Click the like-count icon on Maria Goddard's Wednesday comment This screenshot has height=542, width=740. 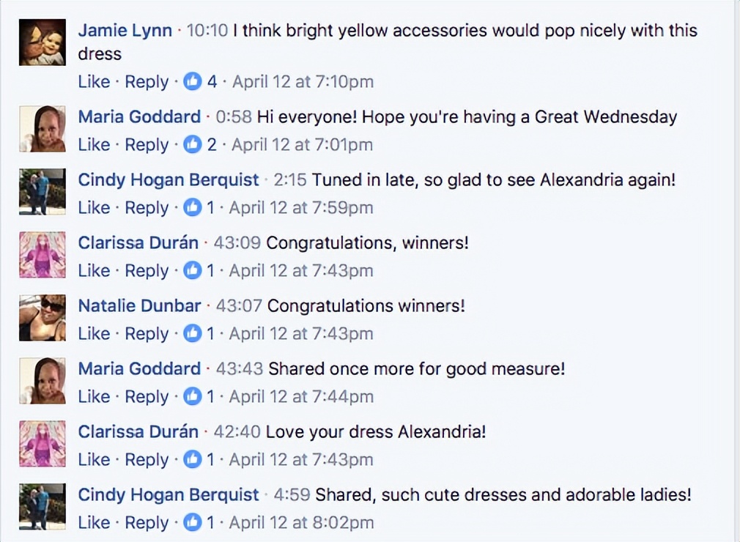pos(192,144)
